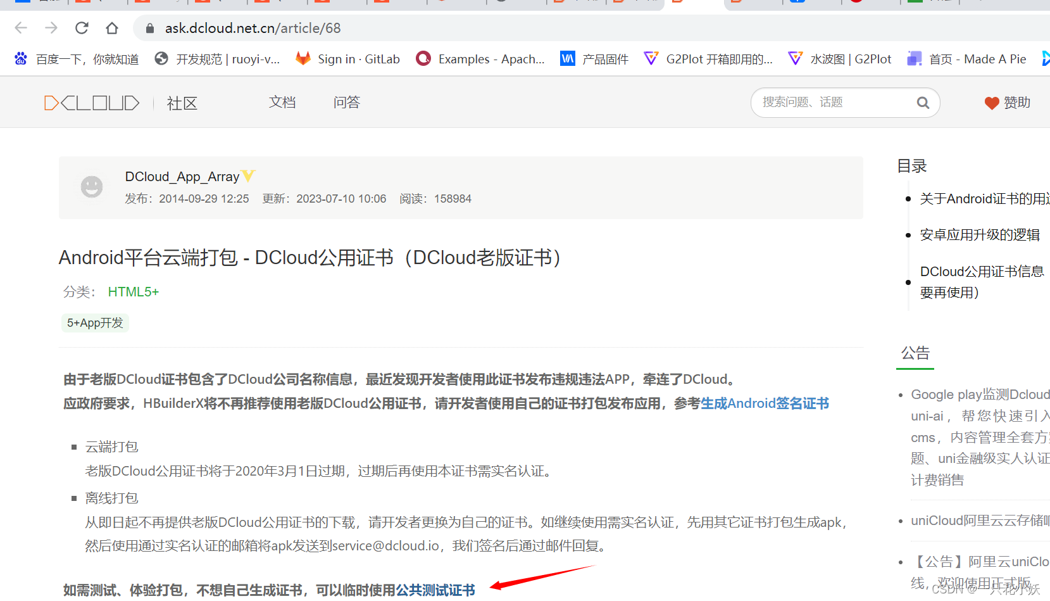This screenshot has width=1050, height=601.
Task: Go back to the previous page
Action: point(21,28)
